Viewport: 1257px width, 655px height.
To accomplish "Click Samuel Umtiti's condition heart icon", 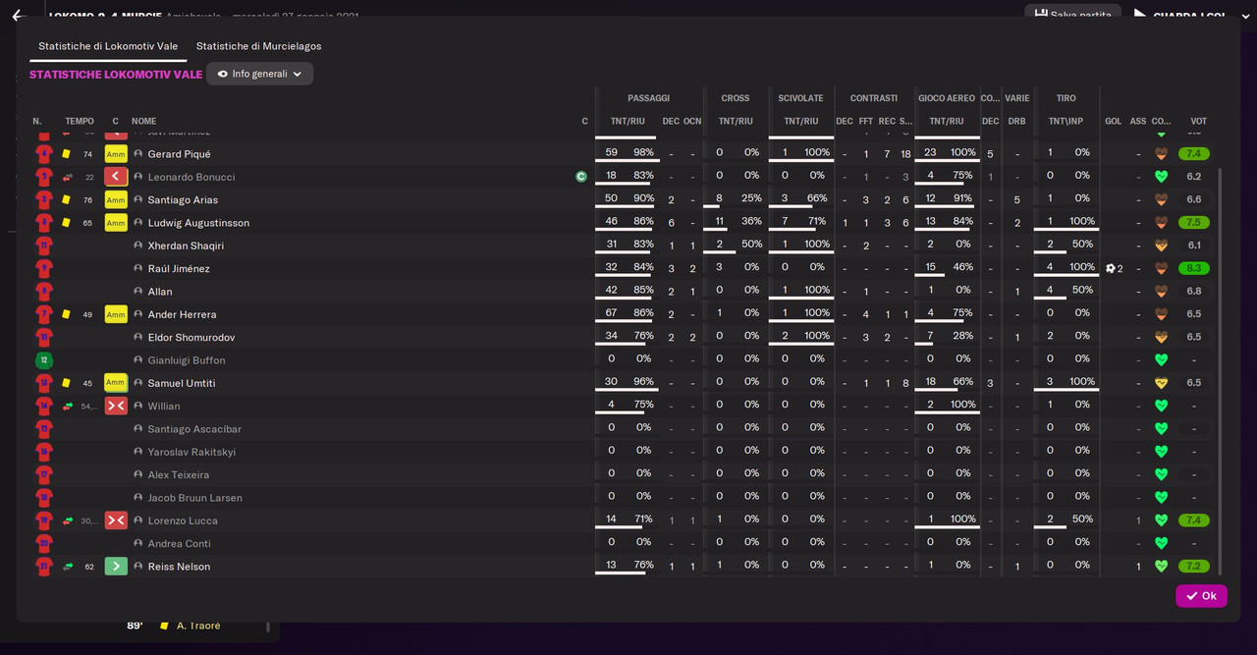I will (x=1162, y=383).
